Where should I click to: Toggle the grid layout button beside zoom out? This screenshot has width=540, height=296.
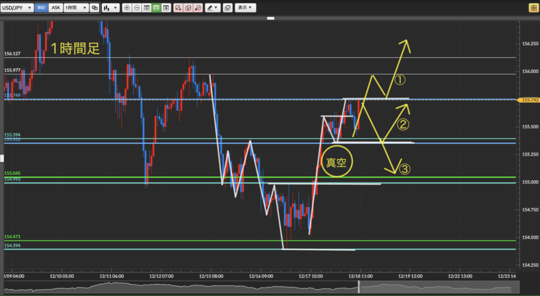click(x=147, y=8)
